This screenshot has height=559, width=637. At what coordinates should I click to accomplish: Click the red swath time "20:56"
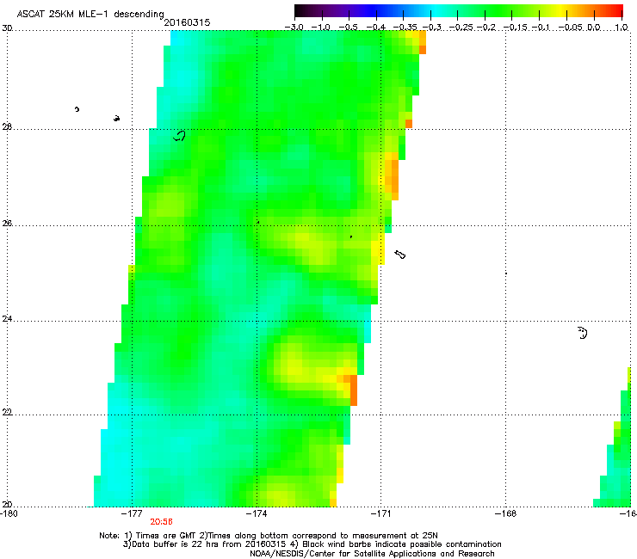click(x=161, y=522)
